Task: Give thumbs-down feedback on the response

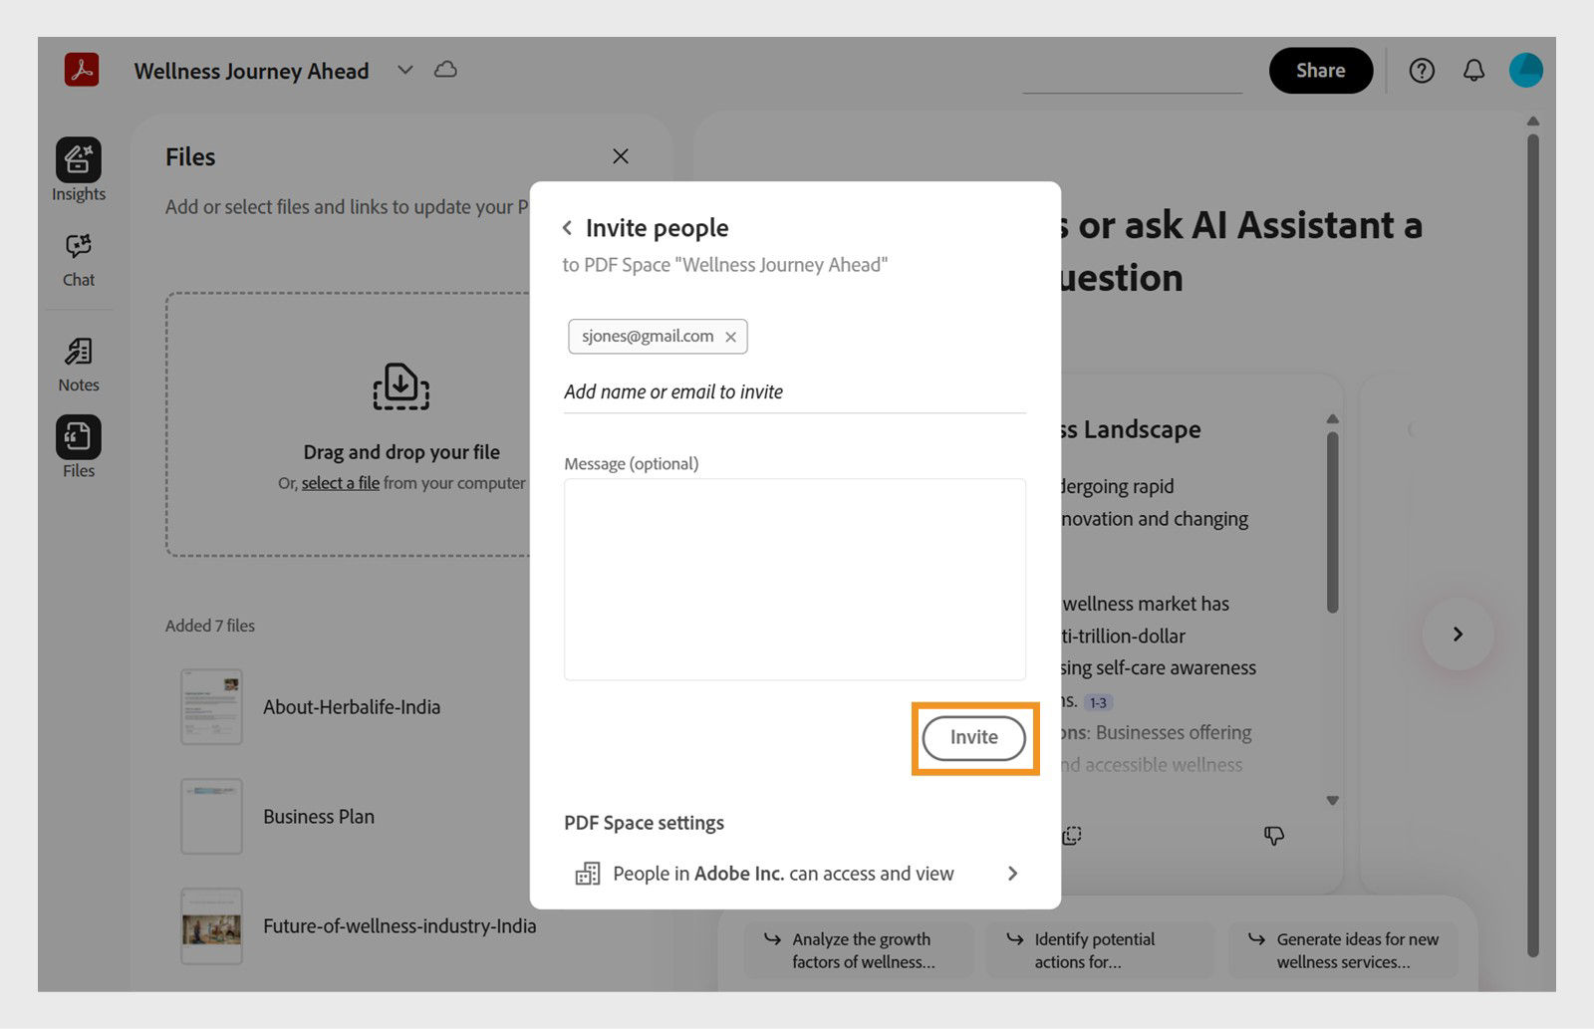Action: [1274, 835]
